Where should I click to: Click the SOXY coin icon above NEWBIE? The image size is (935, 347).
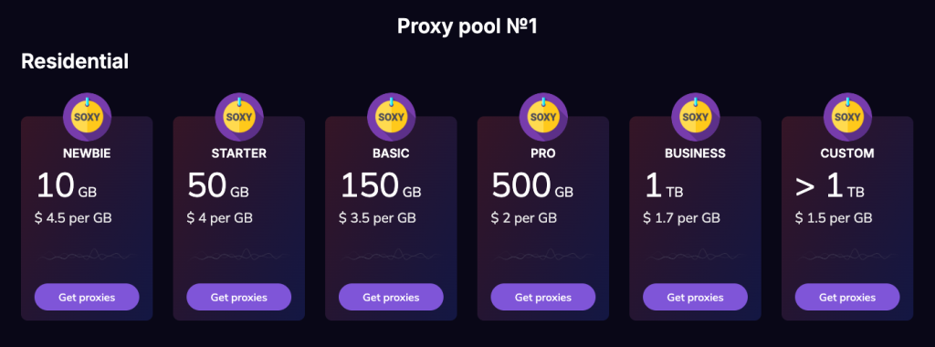click(x=87, y=117)
